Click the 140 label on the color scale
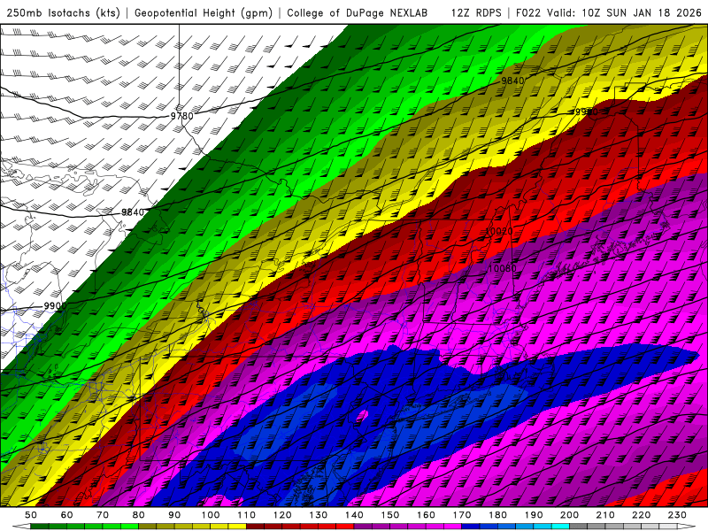The image size is (708, 531). [354, 515]
